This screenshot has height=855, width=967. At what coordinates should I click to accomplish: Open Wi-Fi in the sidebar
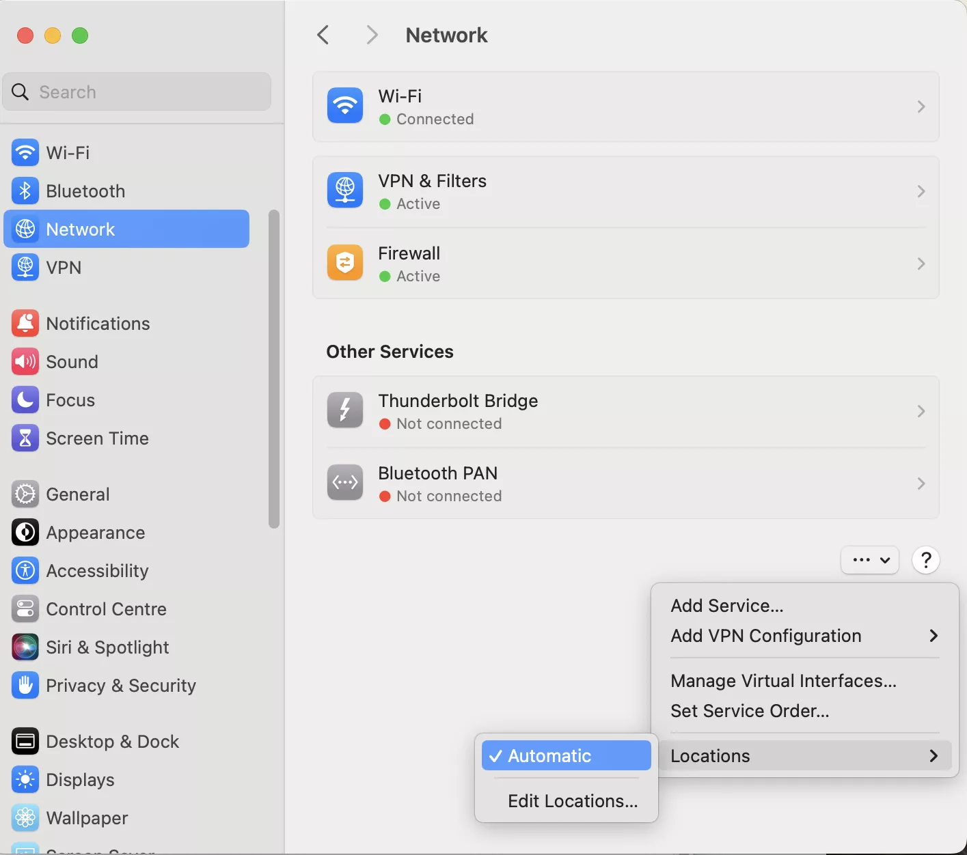pos(126,152)
